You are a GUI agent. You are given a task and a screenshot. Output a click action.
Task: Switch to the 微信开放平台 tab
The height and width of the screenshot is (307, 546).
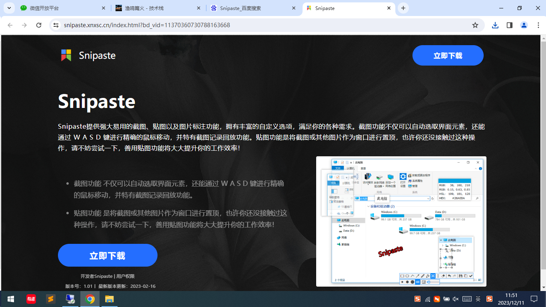pos(63,8)
